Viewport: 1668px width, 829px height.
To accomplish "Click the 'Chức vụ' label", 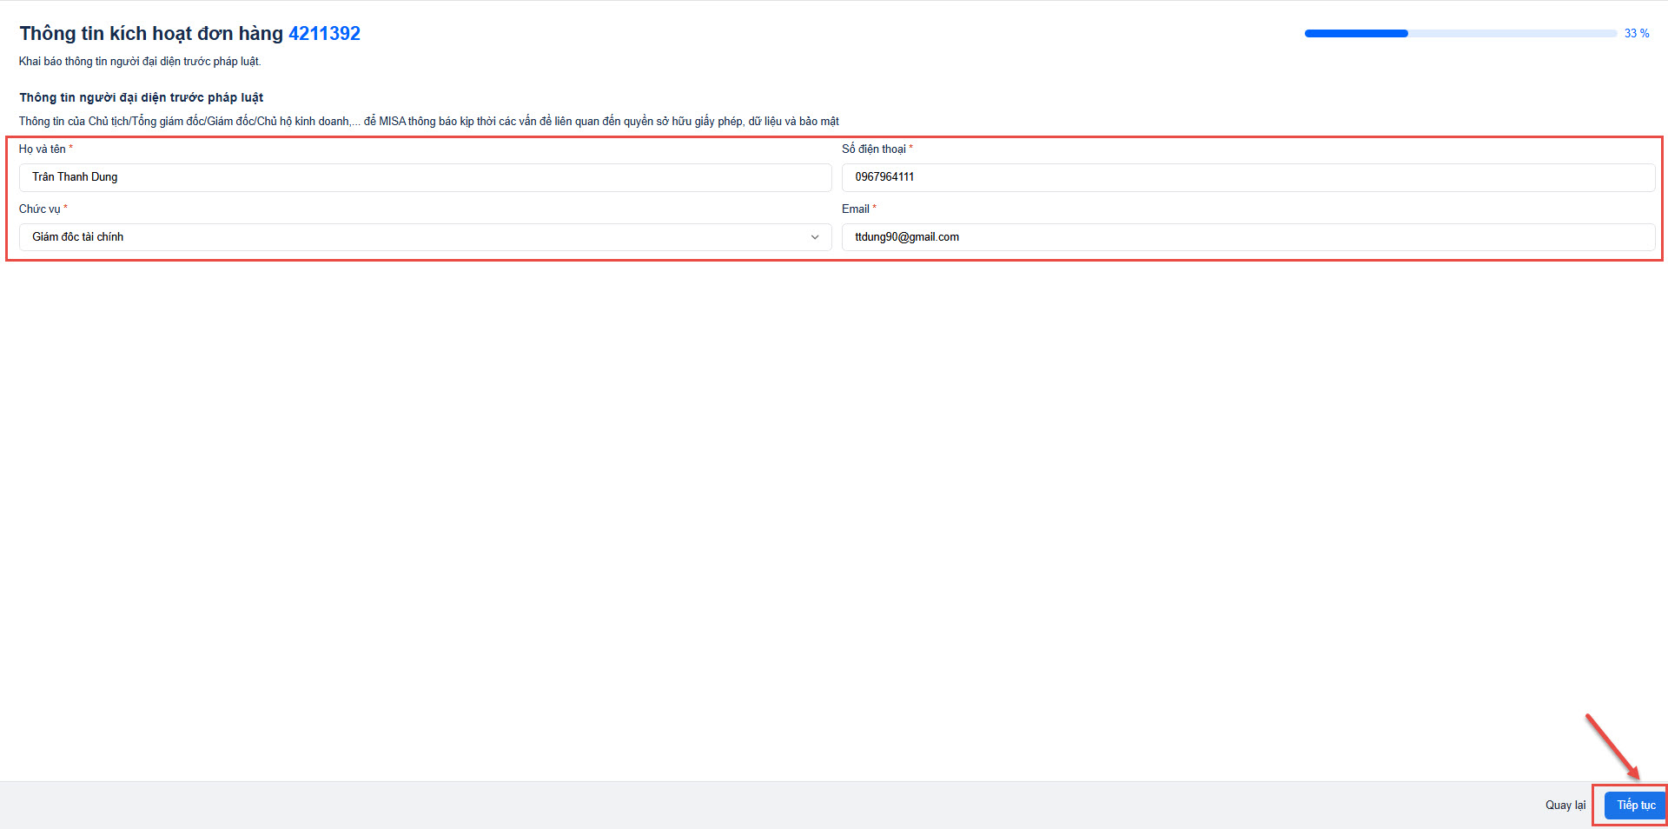I will click(x=40, y=209).
